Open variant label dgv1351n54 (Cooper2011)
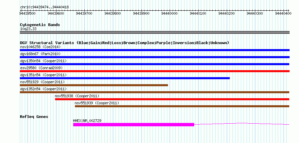This screenshot has width=299, height=143. click(x=43, y=75)
